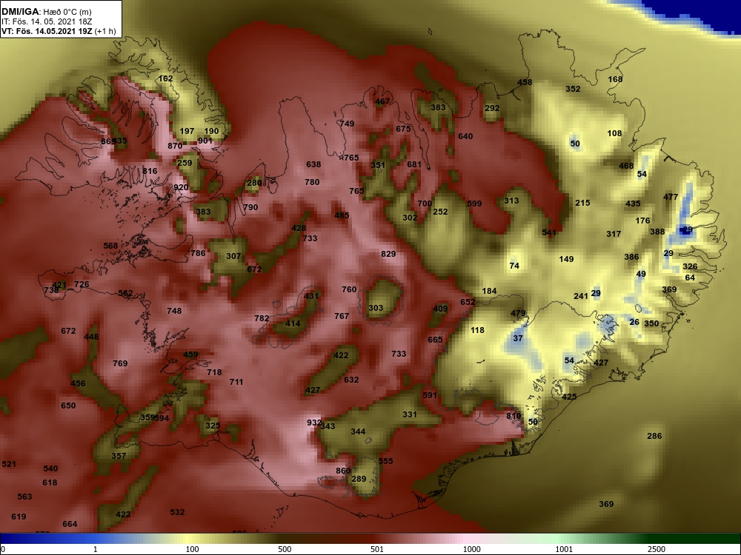Click the map value 414

pos(293,324)
